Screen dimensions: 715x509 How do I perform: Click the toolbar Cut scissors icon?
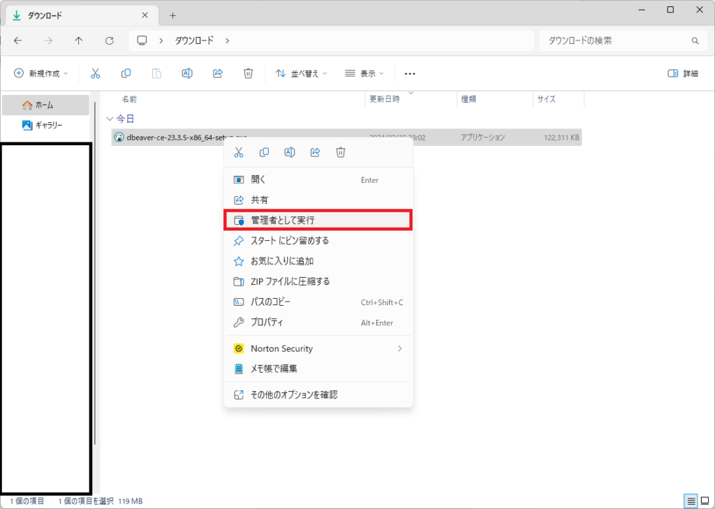coord(95,73)
